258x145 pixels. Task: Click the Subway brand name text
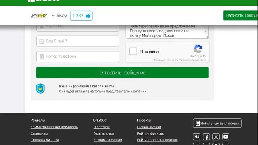tap(59, 16)
